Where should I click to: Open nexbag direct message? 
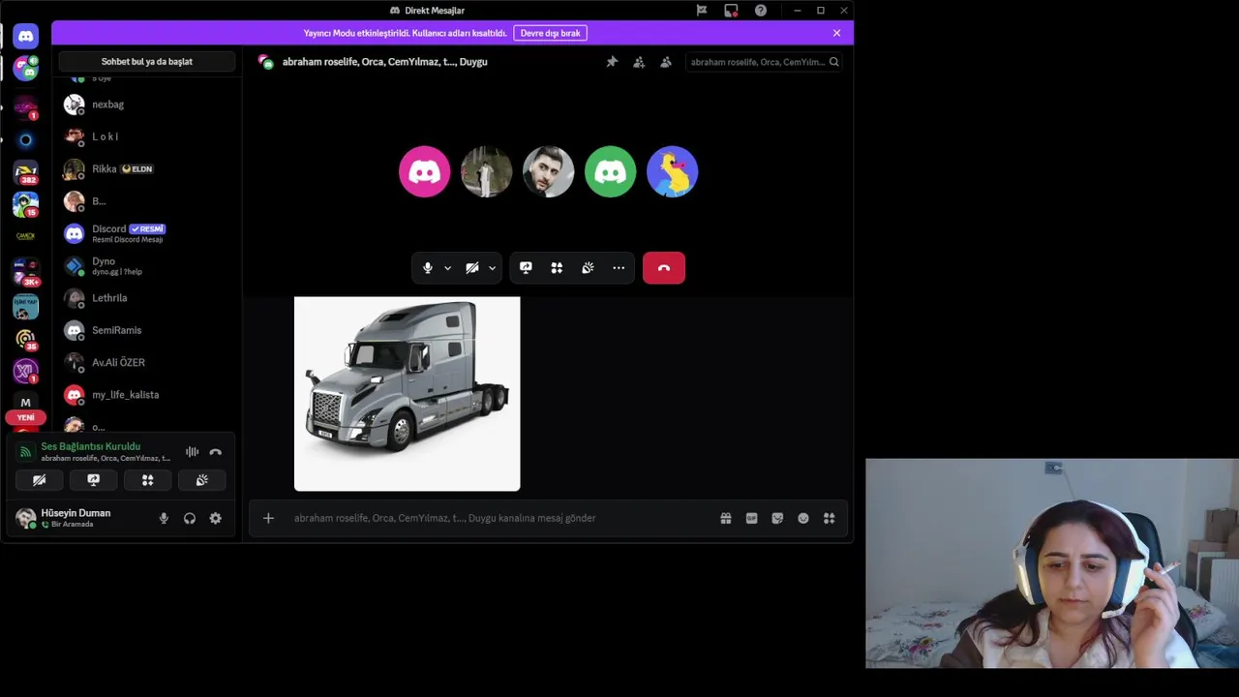tap(147, 105)
